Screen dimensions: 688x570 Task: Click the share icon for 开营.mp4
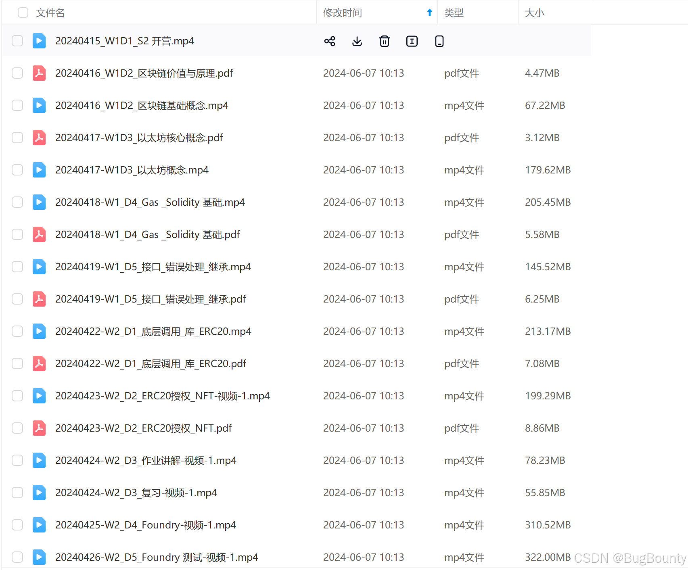tap(330, 41)
